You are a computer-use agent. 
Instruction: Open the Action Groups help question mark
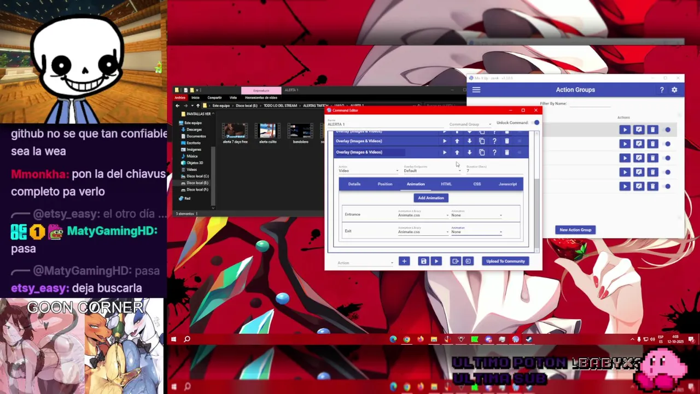click(x=662, y=90)
